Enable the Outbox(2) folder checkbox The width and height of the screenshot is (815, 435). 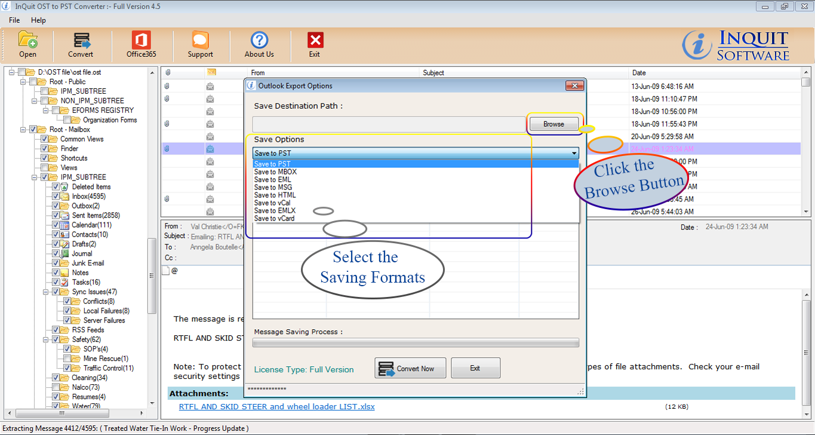tap(56, 206)
